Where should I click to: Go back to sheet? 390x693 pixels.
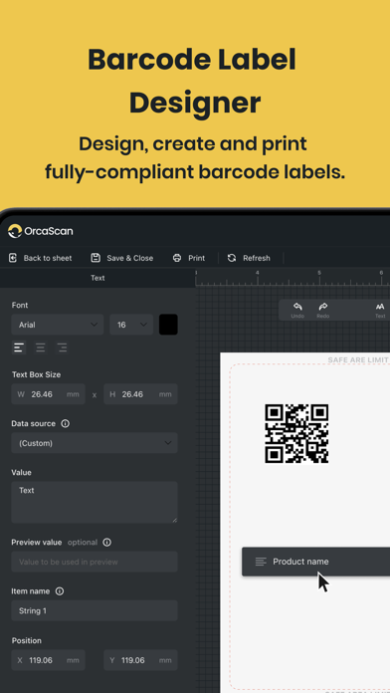pyautogui.click(x=40, y=258)
